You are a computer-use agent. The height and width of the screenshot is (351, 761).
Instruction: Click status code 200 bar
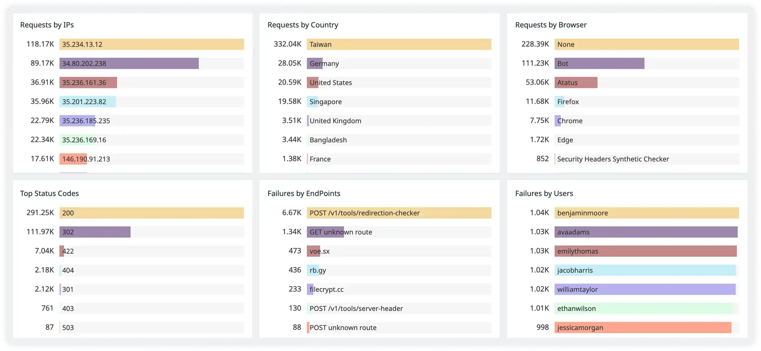click(x=151, y=213)
